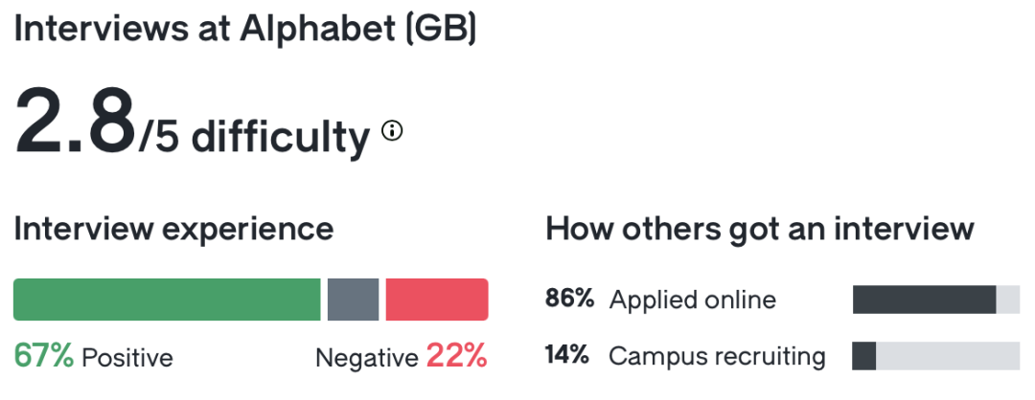The image size is (1035, 400).
Task: Click unfilled part of Campus recruiting bar
Action: coord(949,357)
